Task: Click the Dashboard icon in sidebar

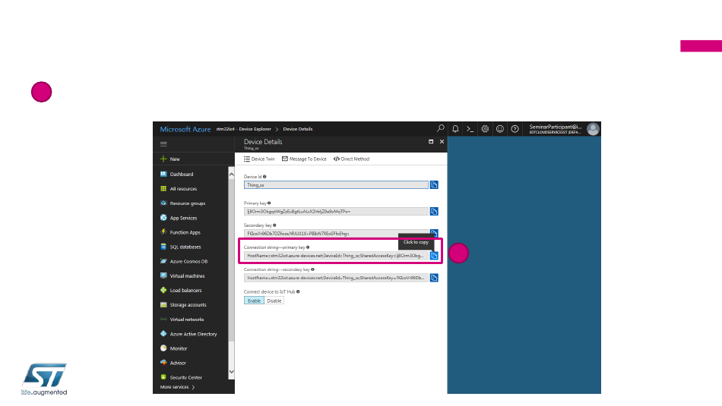Action: pos(163,174)
